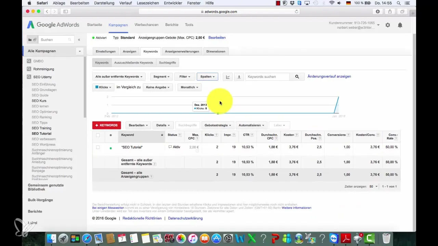Collapse sidebar with double-arrow icon
The height and width of the screenshot is (246, 438).
79,40
